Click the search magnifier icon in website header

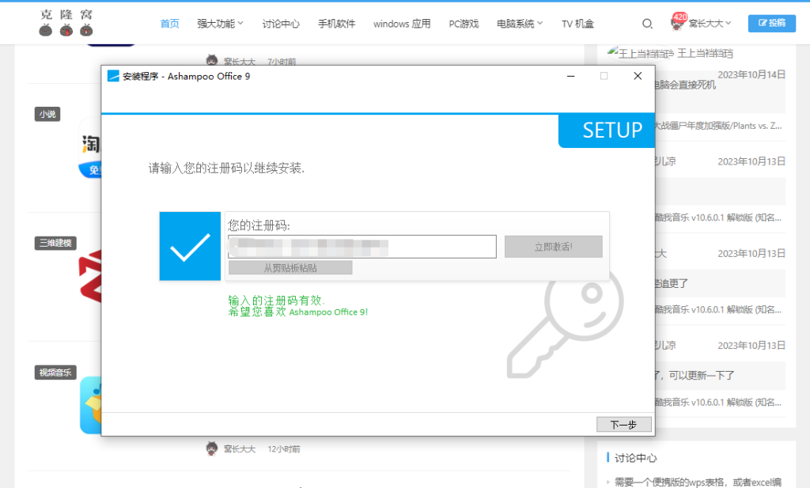tap(647, 24)
